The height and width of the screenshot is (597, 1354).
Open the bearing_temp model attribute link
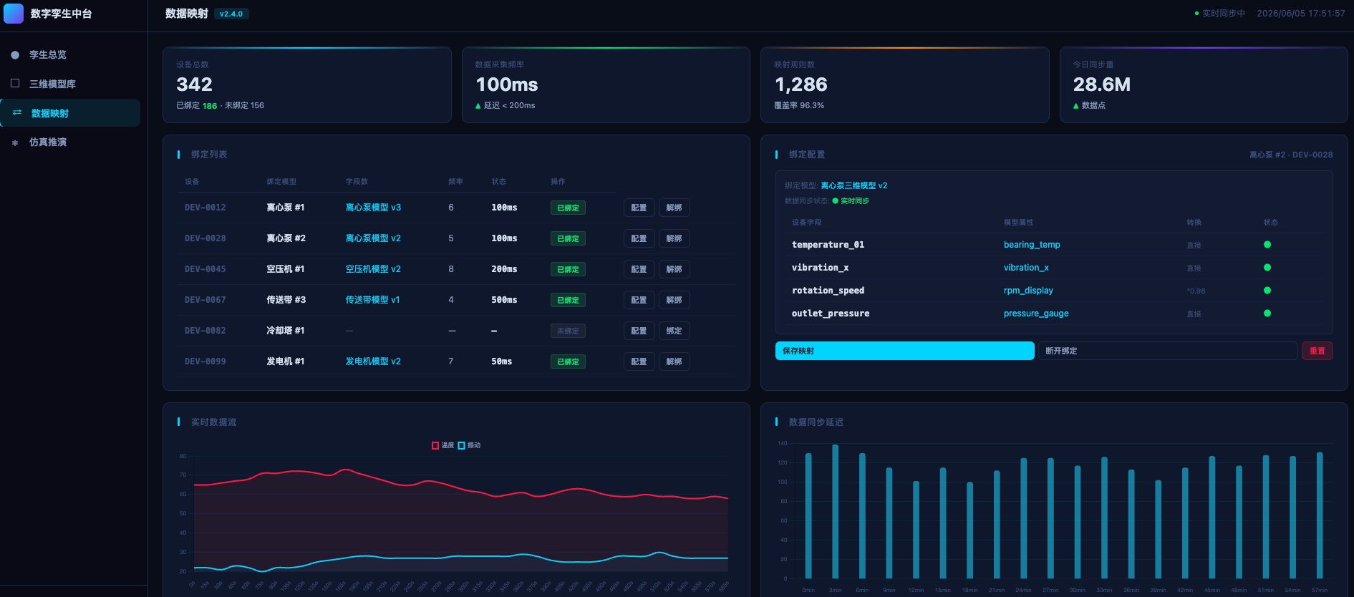tap(1032, 245)
